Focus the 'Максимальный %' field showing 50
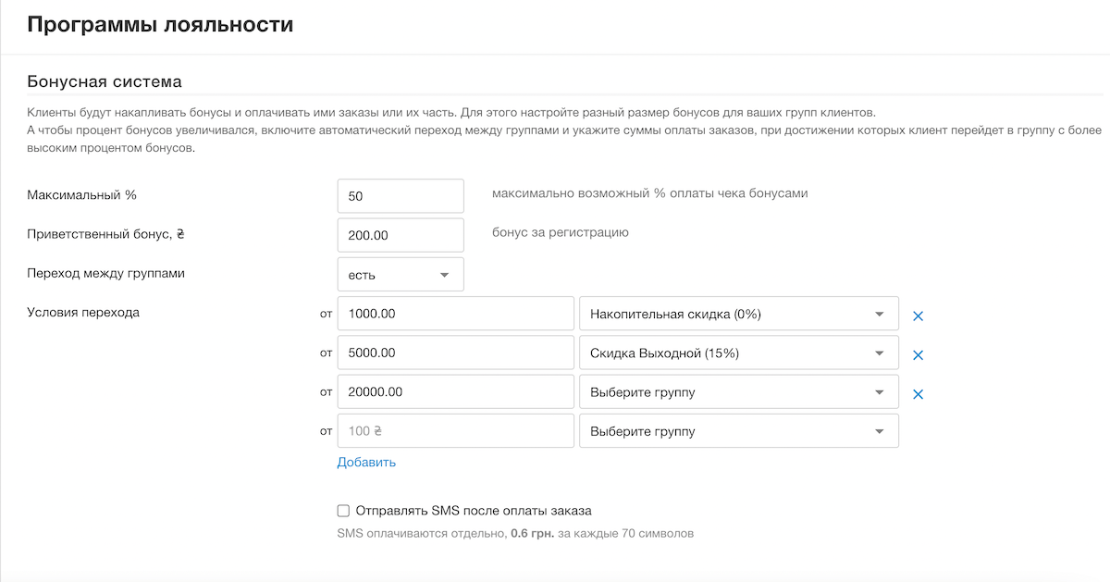This screenshot has height=582, width=1110. [x=400, y=196]
